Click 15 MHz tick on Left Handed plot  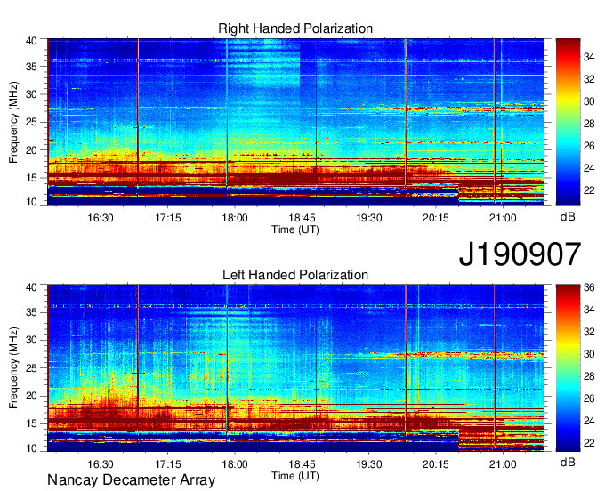31,424
